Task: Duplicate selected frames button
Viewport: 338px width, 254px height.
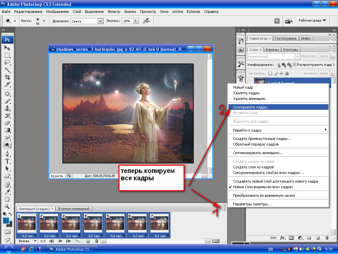Action: (x=88, y=241)
